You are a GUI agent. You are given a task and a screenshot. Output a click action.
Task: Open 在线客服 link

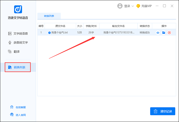click(x=21, y=107)
